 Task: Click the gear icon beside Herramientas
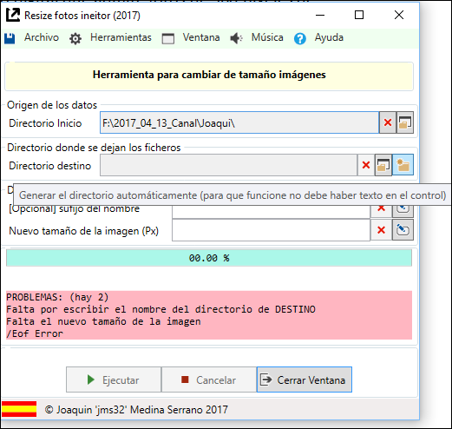click(x=75, y=38)
